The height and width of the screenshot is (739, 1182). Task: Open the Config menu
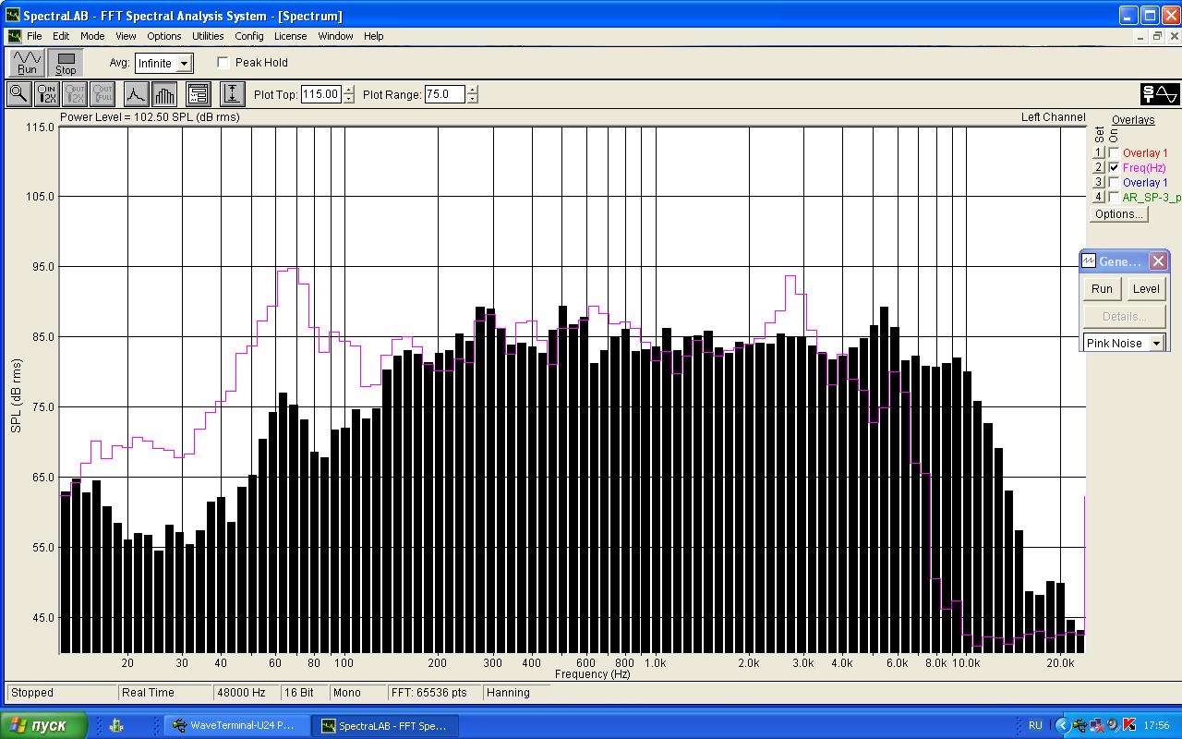[249, 36]
